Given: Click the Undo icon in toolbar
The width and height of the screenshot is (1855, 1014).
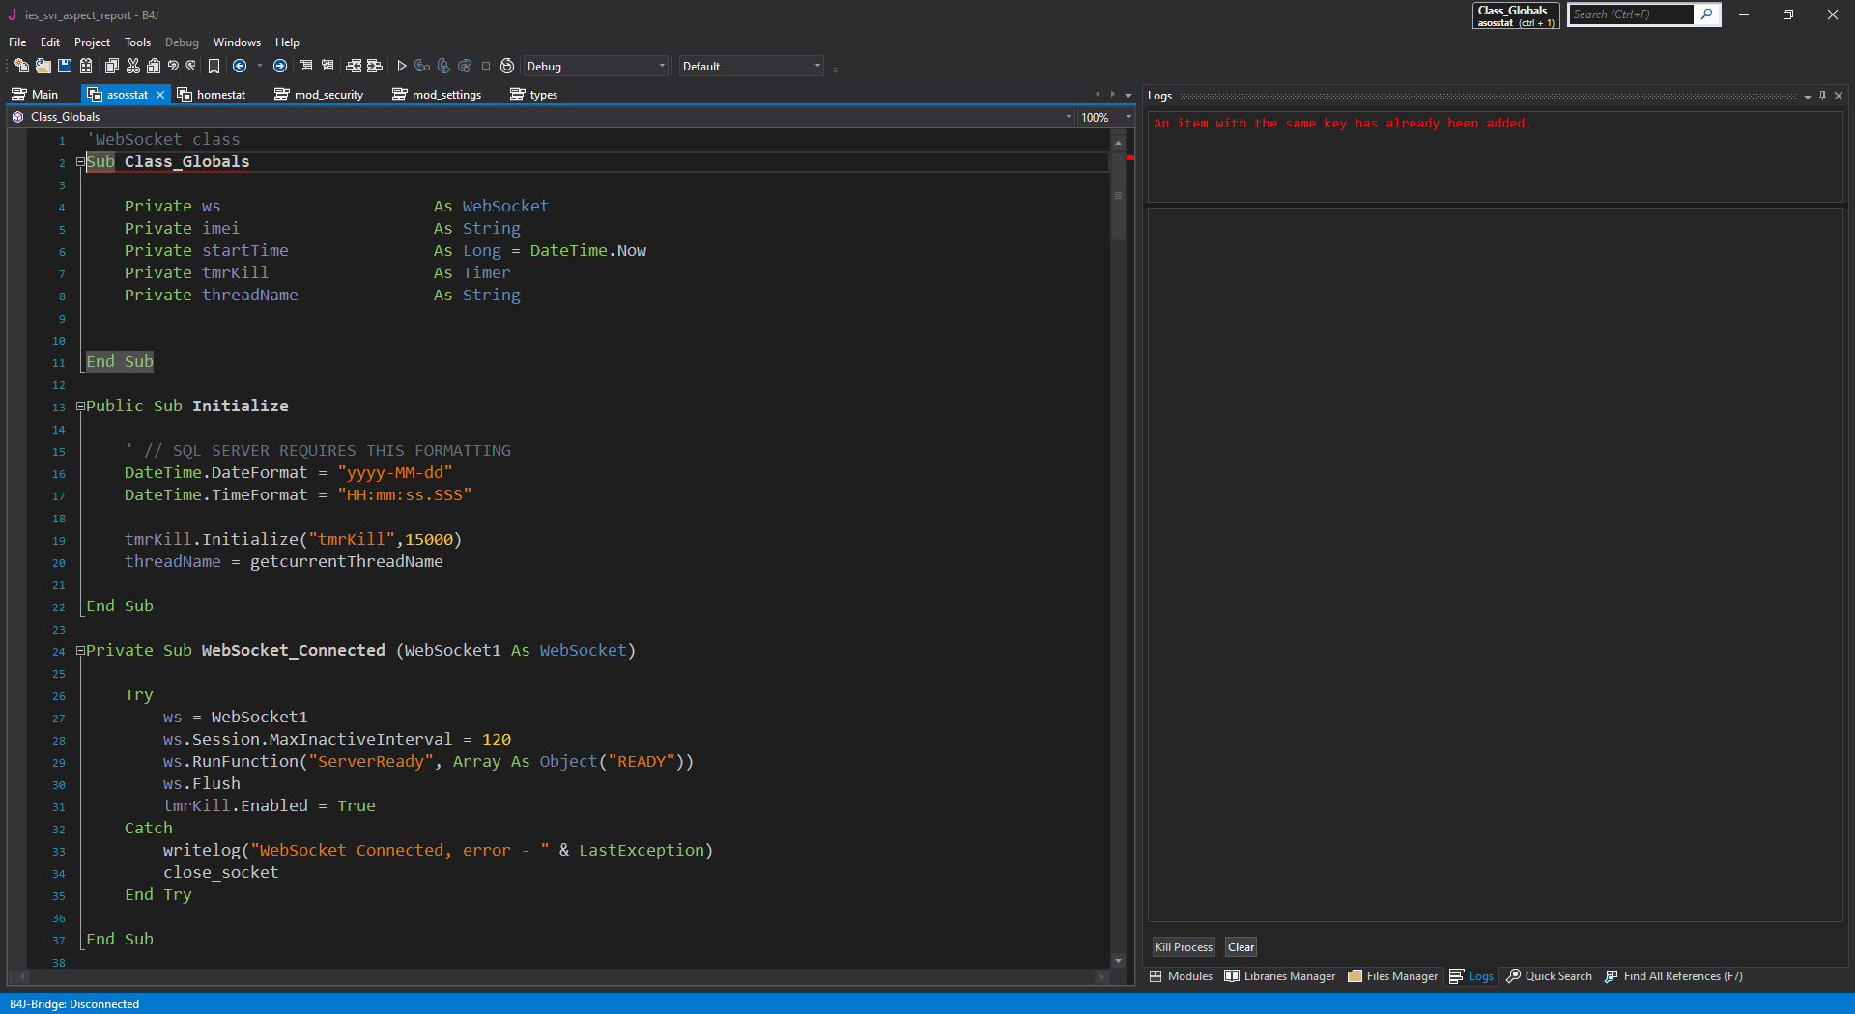Looking at the screenshot, I should [x=173, y=66].
